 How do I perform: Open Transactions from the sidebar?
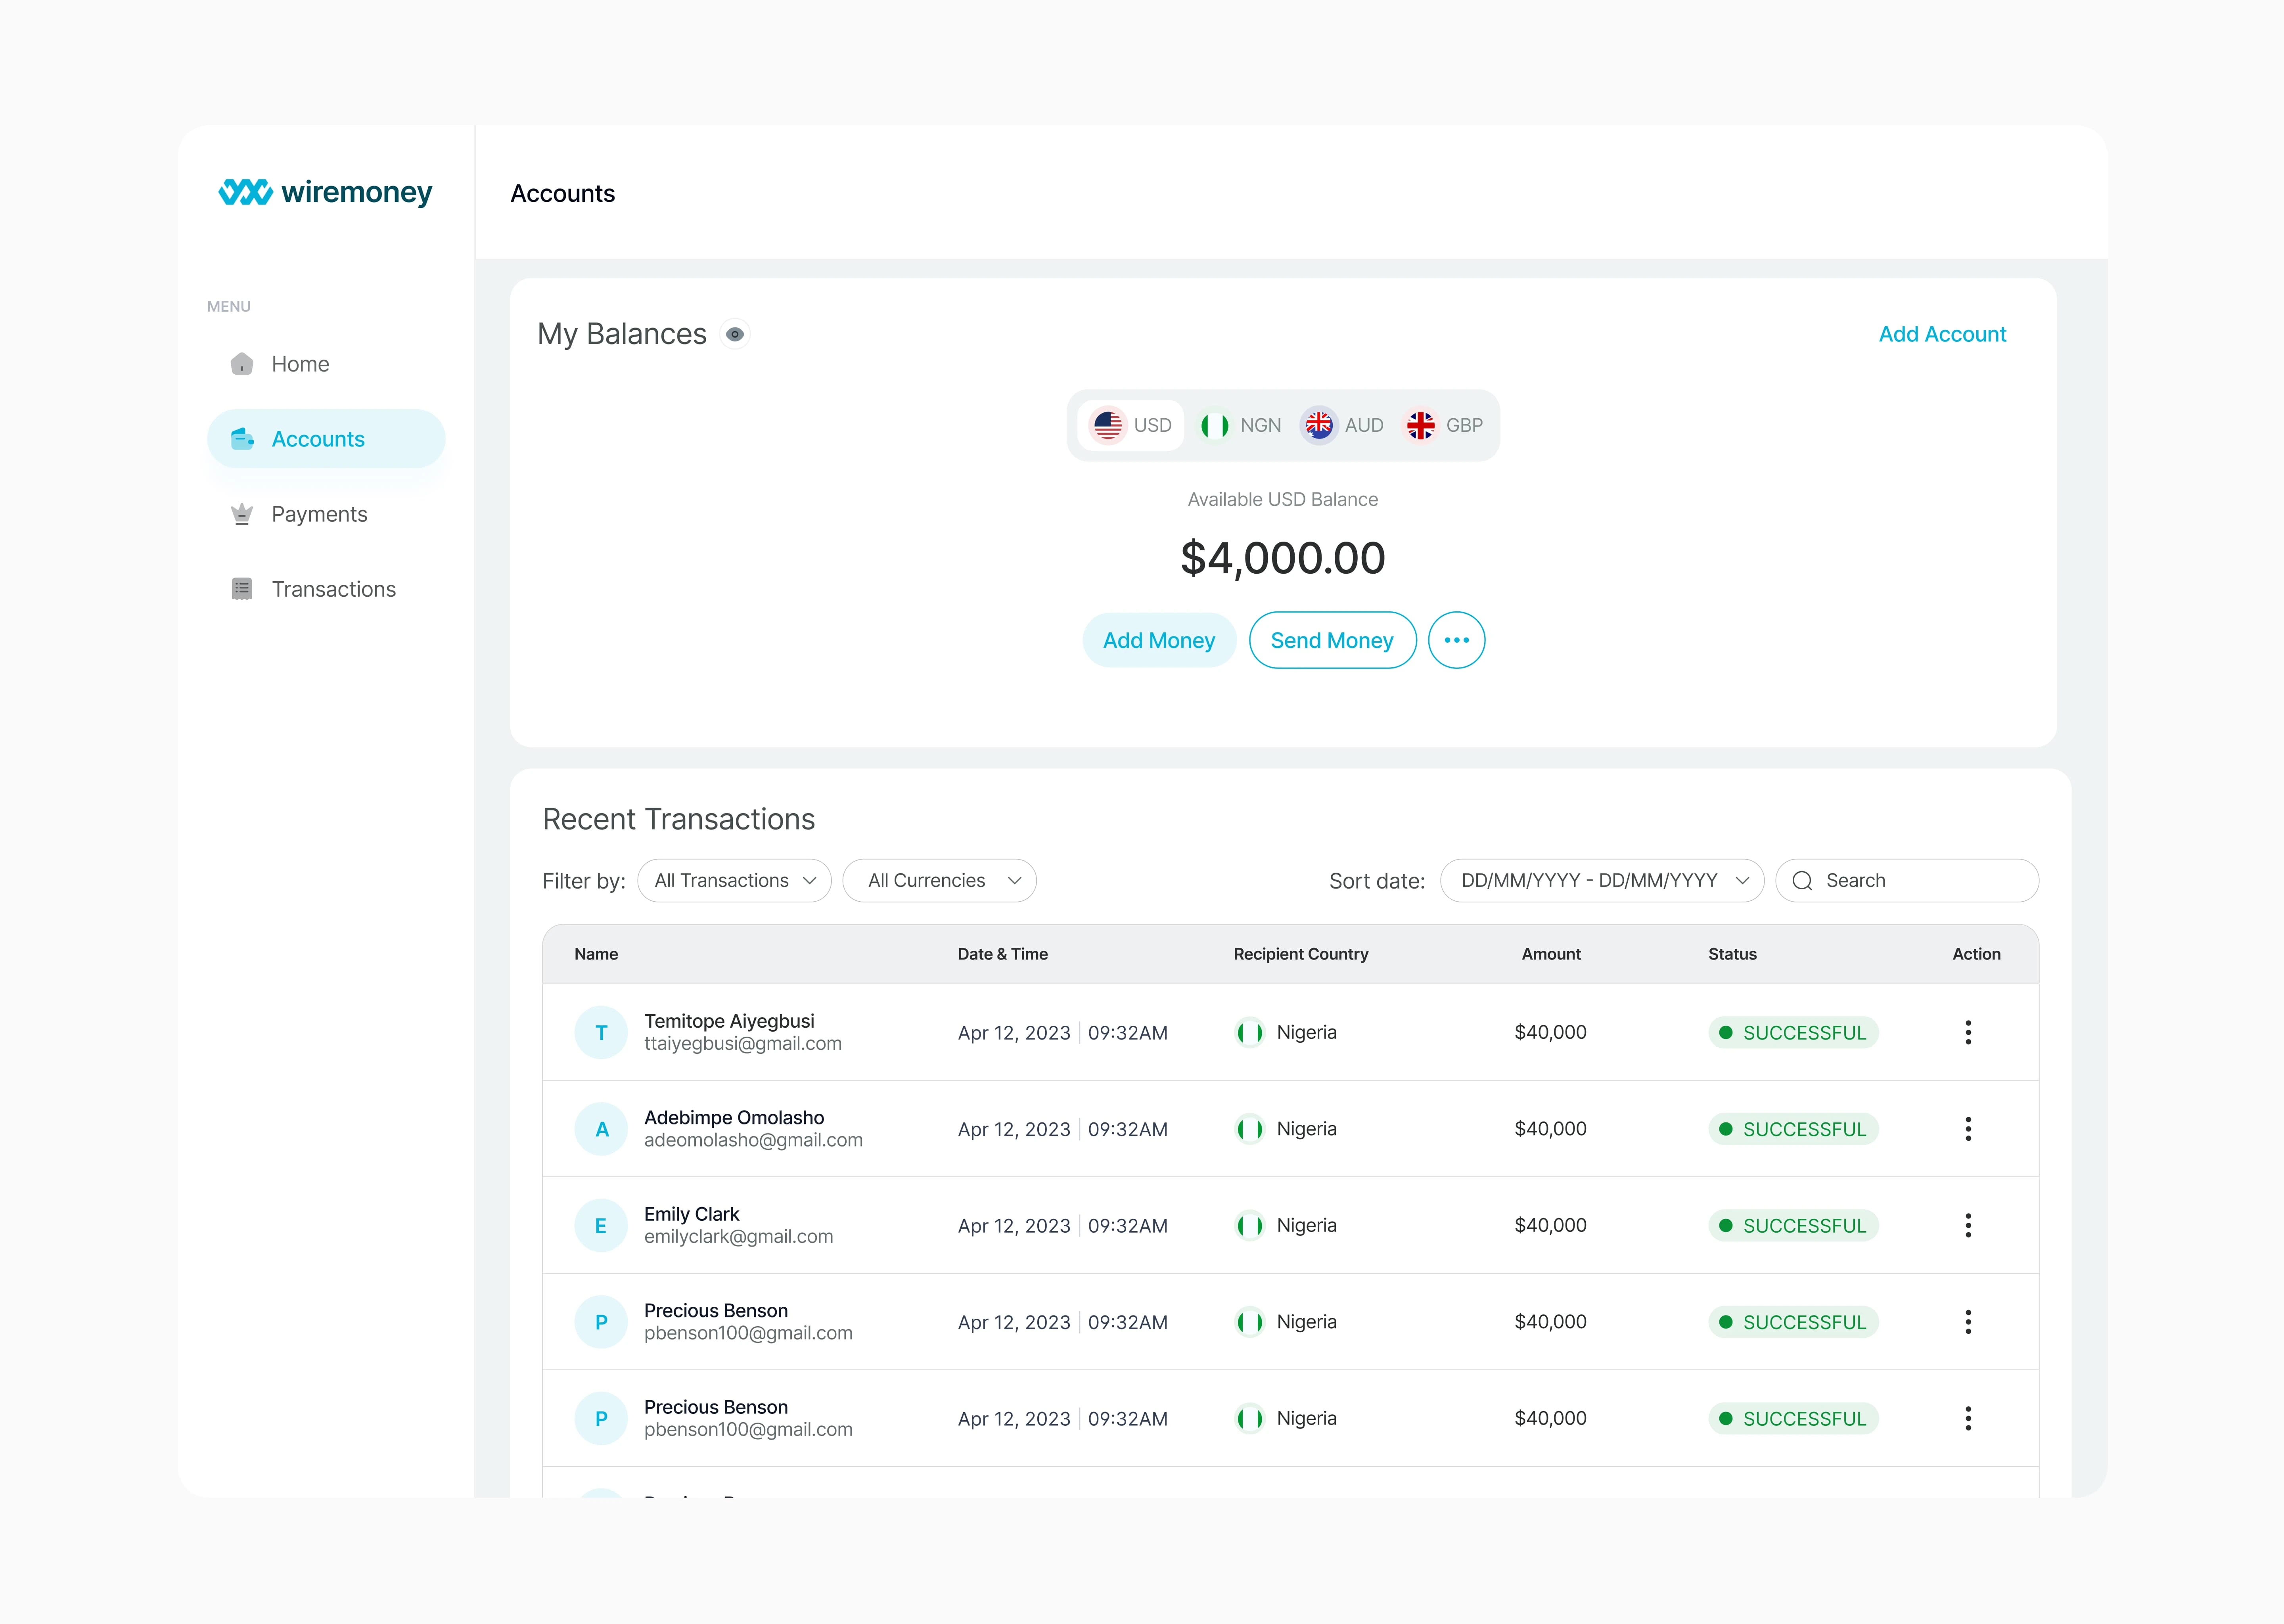tap(326, 589)
